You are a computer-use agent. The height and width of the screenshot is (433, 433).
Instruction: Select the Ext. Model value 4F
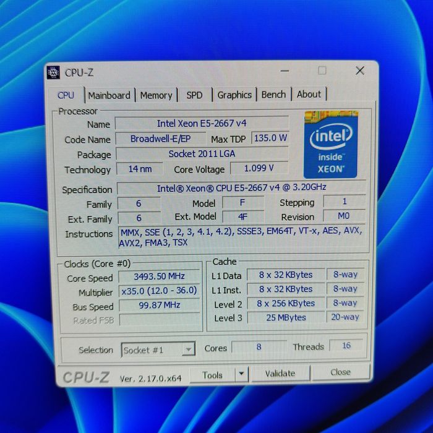coord(242,217)
